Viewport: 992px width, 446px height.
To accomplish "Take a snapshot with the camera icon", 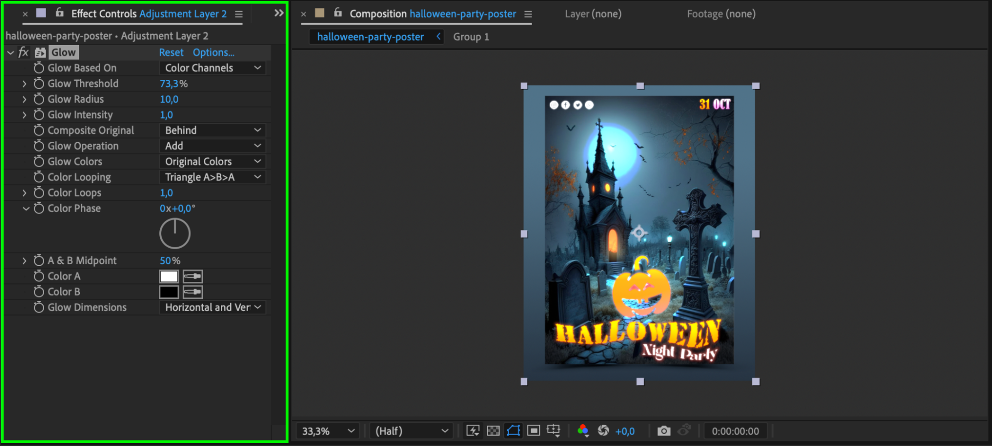I will (x=663, y=431).
